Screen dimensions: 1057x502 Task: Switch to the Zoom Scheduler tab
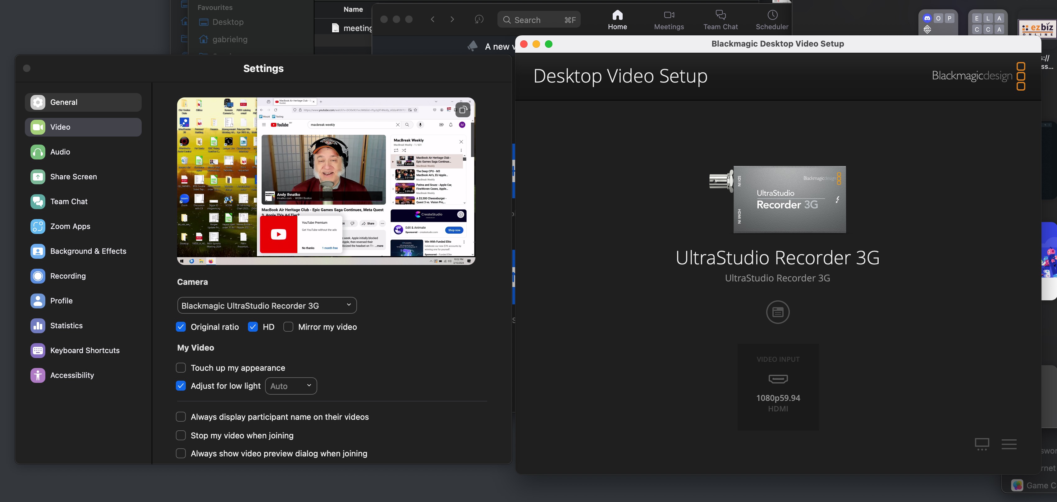point(772,20)
